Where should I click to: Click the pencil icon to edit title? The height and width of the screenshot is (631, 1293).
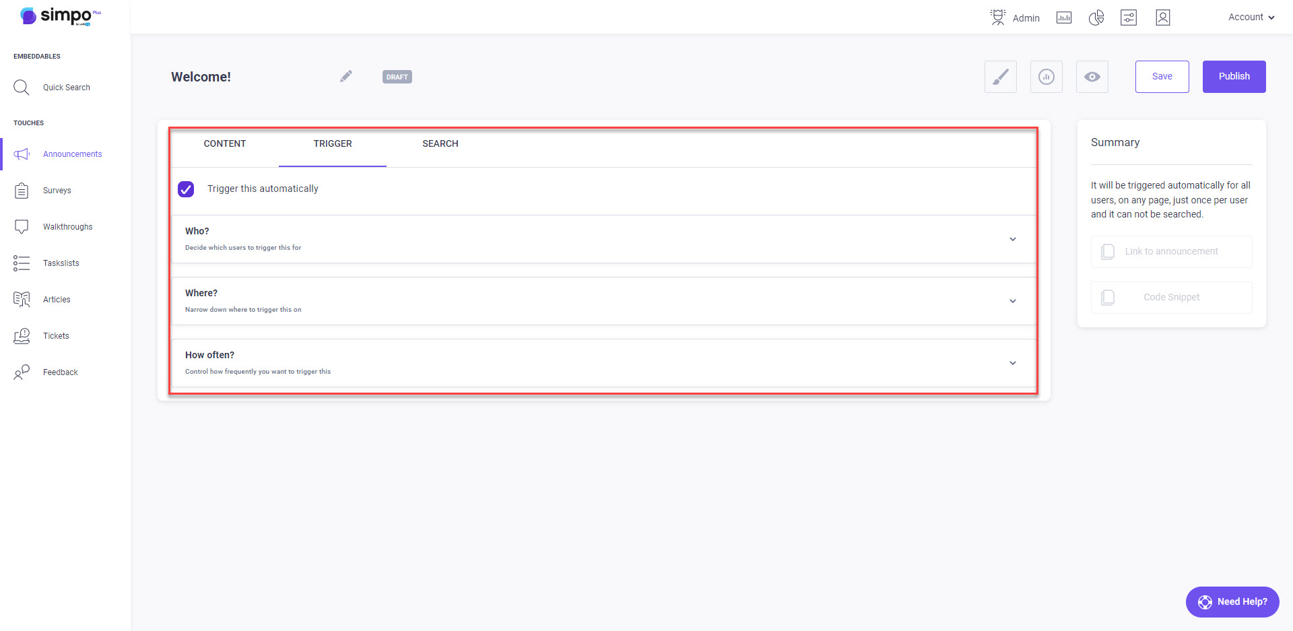click(346, 76)
